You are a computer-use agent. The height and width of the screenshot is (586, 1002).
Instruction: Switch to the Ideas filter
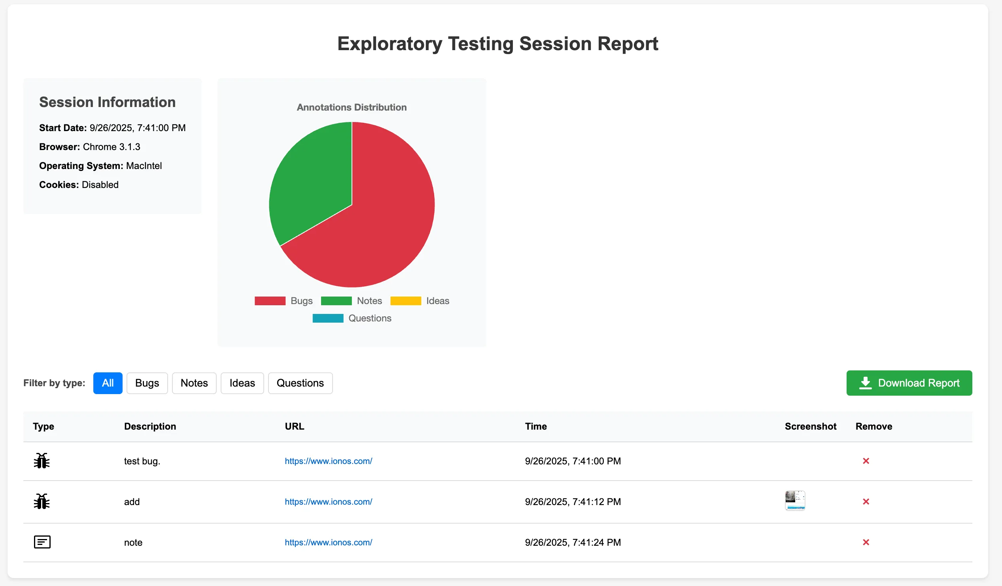coord(242,383)
